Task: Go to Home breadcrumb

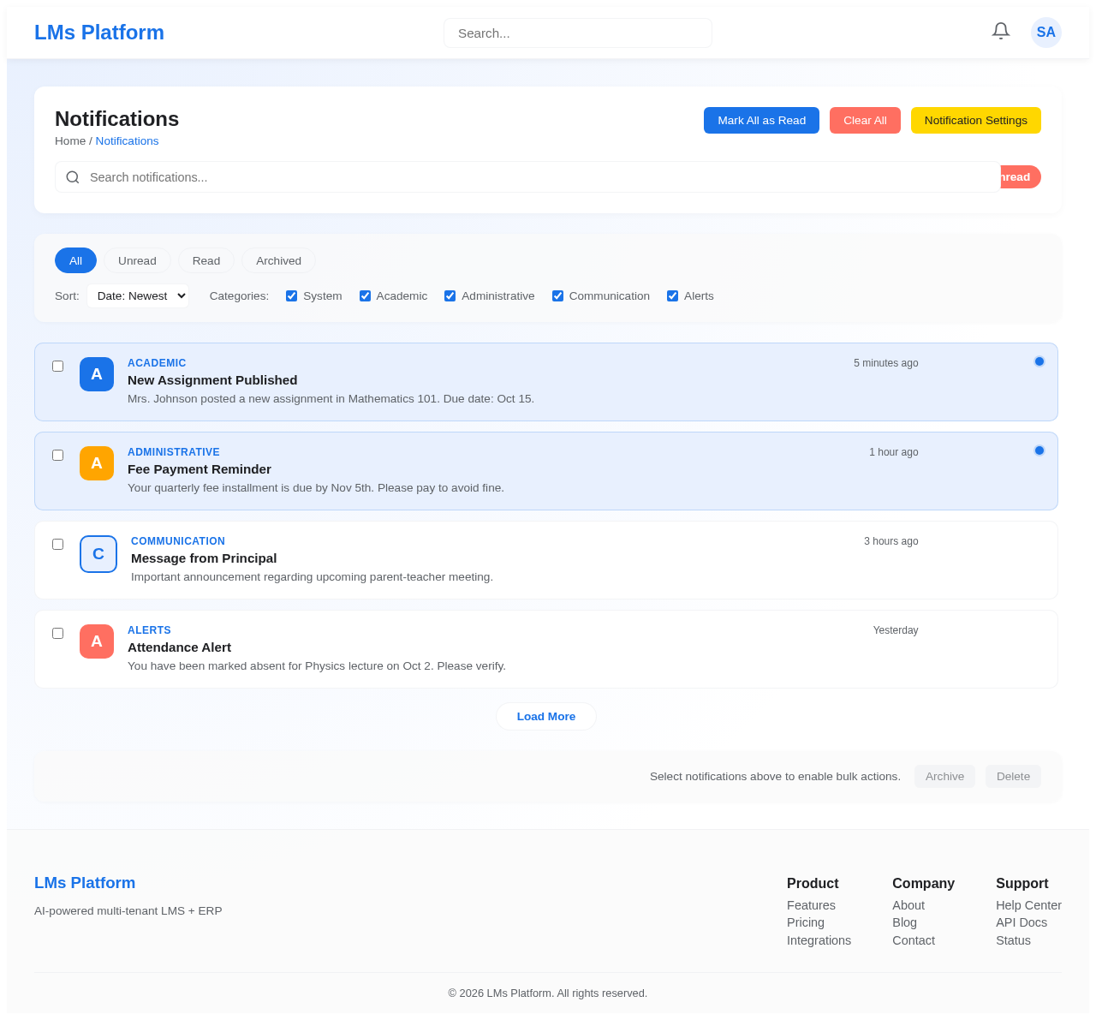Action: [x=70, y=141]
